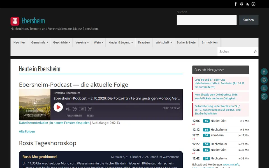Click the red Ebersheim logo icon
This screenshot has width=269, height=168.
coord(15,21)
